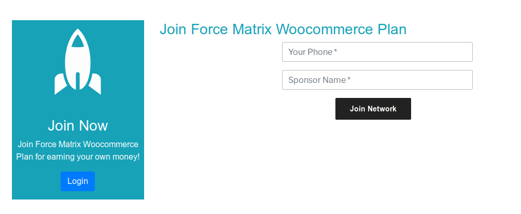The height and width of the screenshot is (214, 521).
Task: Click the rocket's nose cone tip
Action: [x=78, y=32]
